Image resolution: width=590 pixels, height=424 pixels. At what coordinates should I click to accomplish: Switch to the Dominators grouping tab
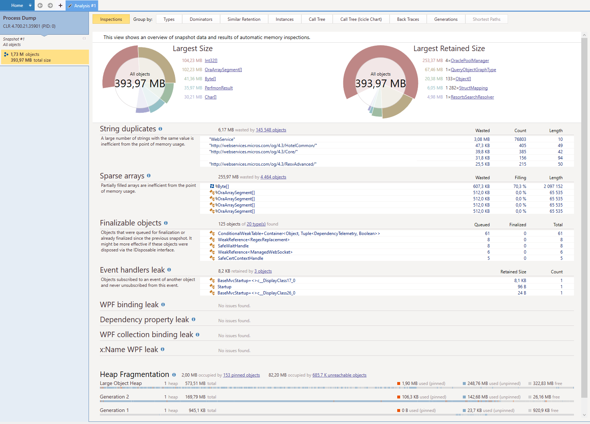tap(201, 19)
